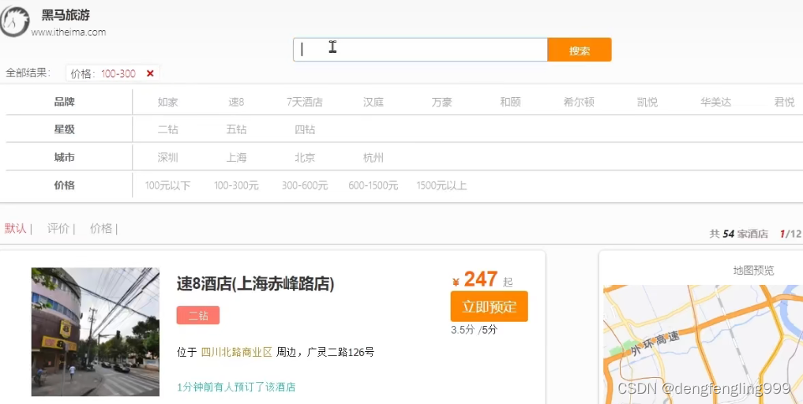Choose price range 100元以下

point(168,185)
